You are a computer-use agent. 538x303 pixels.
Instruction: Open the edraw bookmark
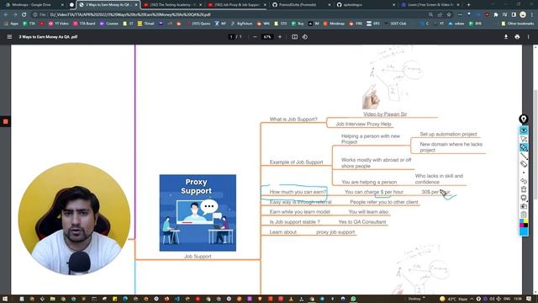[456, 24]
